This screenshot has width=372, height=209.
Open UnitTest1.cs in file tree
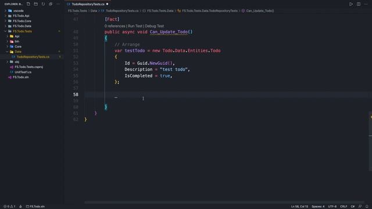23,72
